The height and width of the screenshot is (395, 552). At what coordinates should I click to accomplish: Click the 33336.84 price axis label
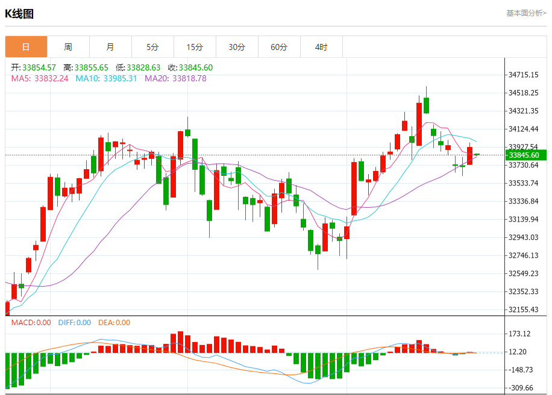pyautogui.click(x=524, y=201)
